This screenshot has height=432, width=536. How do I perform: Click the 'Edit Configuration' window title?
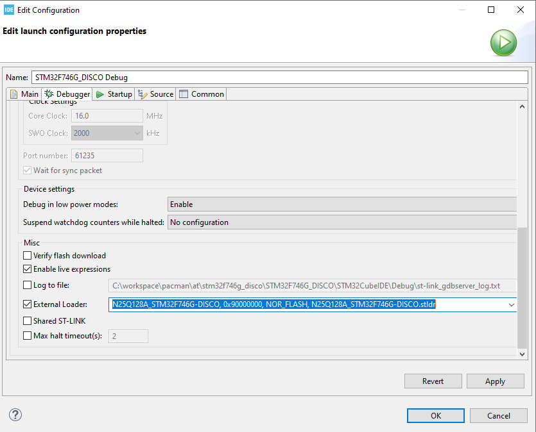pos(49,10)
